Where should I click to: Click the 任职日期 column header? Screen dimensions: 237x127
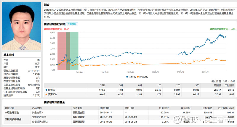point(105,108)
